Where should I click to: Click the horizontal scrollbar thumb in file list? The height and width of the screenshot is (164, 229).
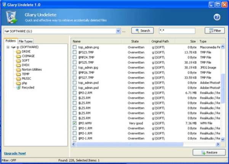point(130,144)
